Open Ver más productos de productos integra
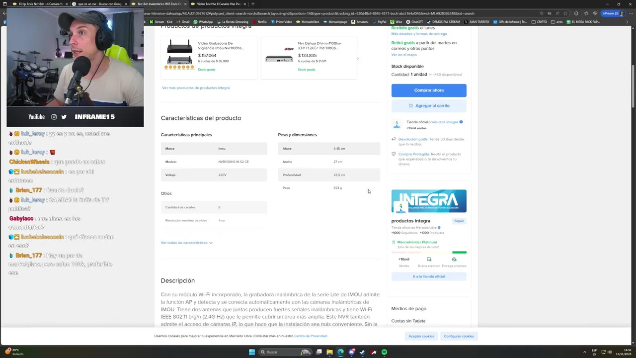The height and width of the screenshot is (358, 636). pos(196,88)
